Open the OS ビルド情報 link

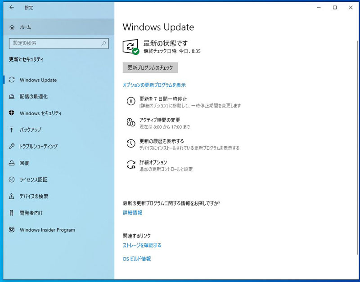coord(137,259)
